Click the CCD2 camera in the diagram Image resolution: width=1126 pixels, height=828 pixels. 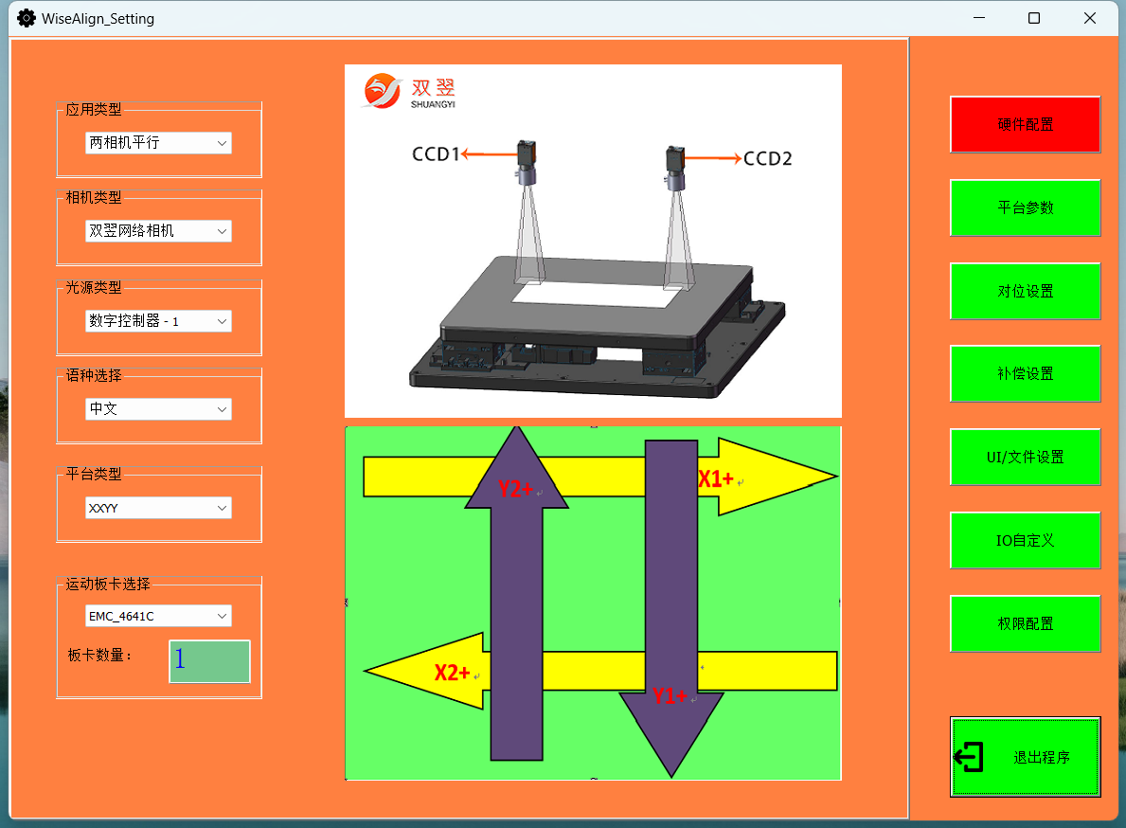(x=674, y=167)
